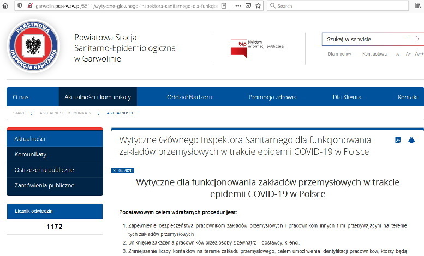This screenshot has height=256, width=424.
Task: Click heading Wytyczne dla funkcjonowania zakładów przemysłowych
Action: coord(268,188)
